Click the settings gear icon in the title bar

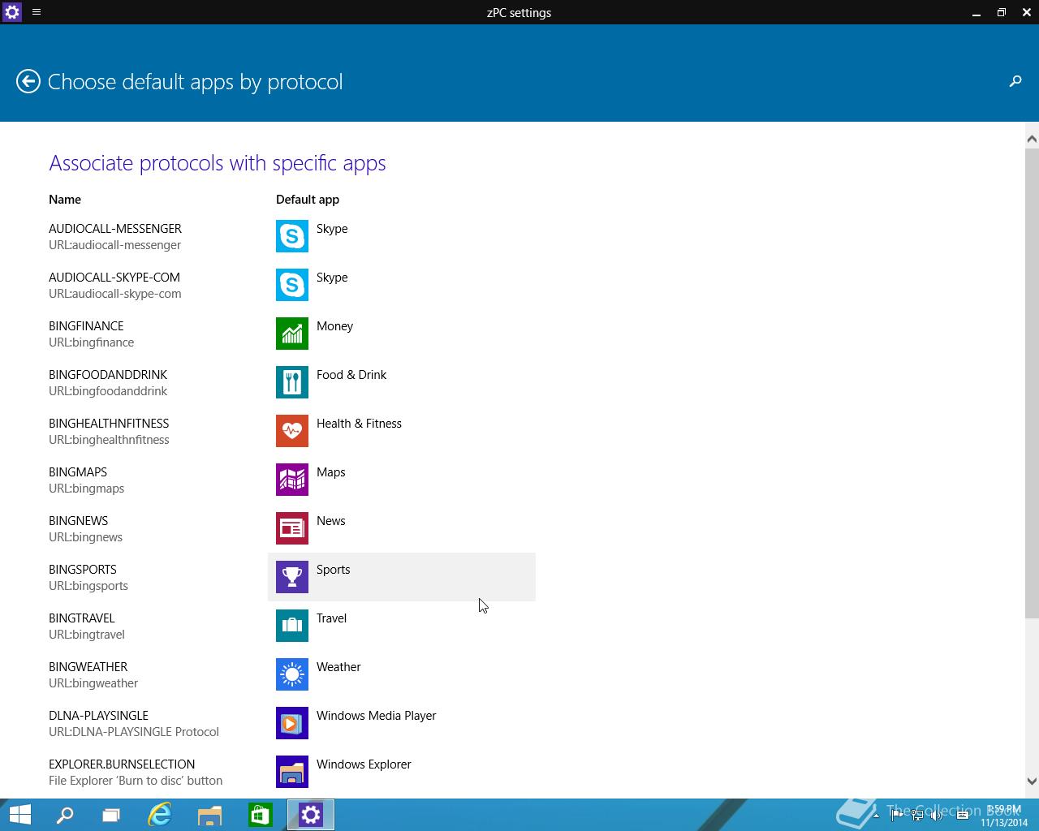11,12
